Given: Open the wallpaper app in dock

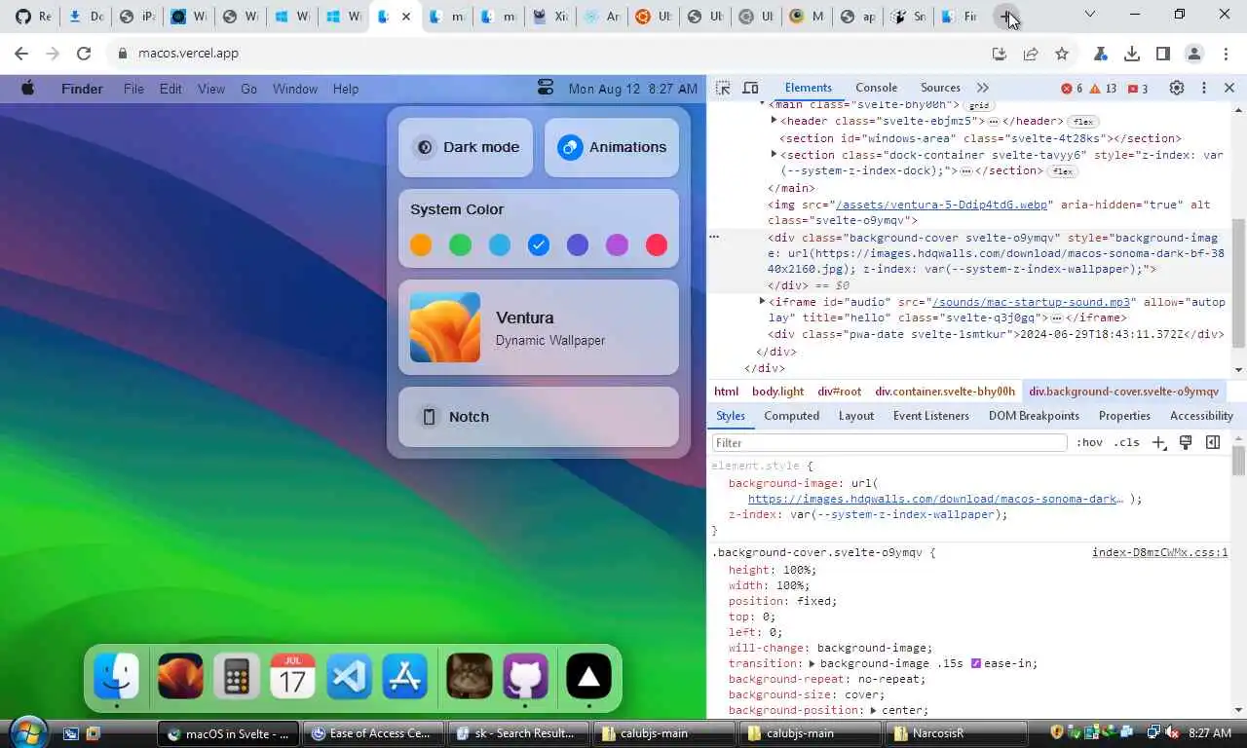Looking at the screenshot, I should tap(180, 676).
